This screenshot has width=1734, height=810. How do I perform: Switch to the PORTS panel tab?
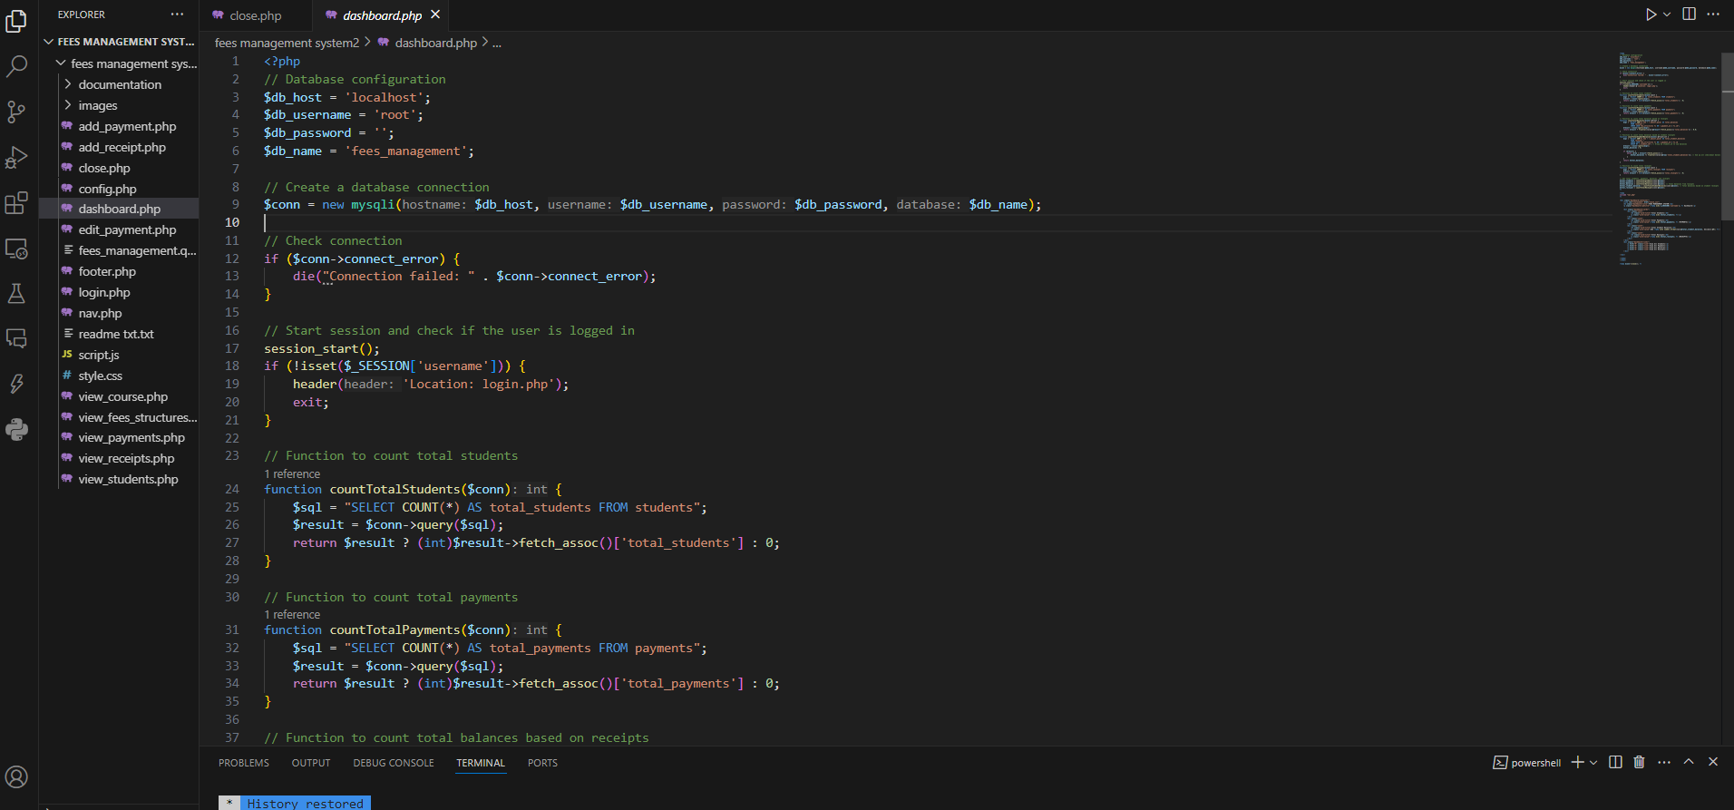pos(542,763)
